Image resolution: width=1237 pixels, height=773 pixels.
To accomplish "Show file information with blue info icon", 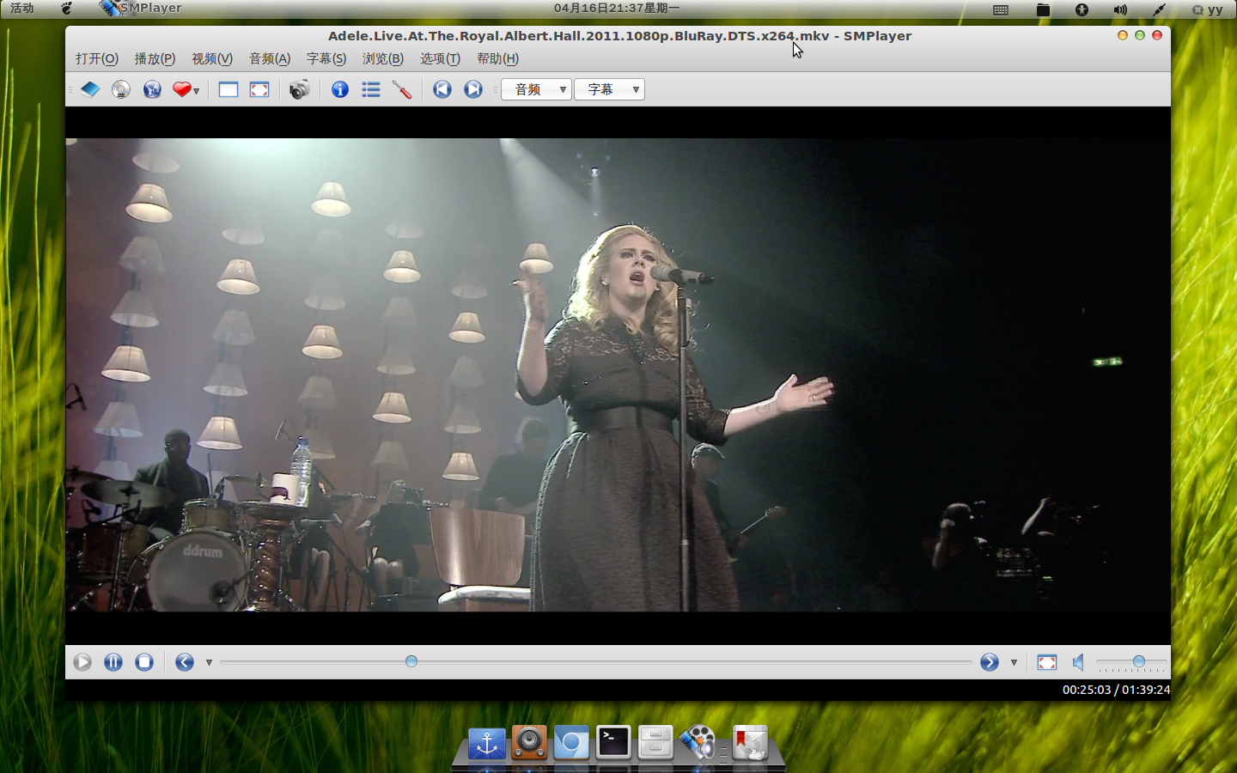I will (340, 89).
